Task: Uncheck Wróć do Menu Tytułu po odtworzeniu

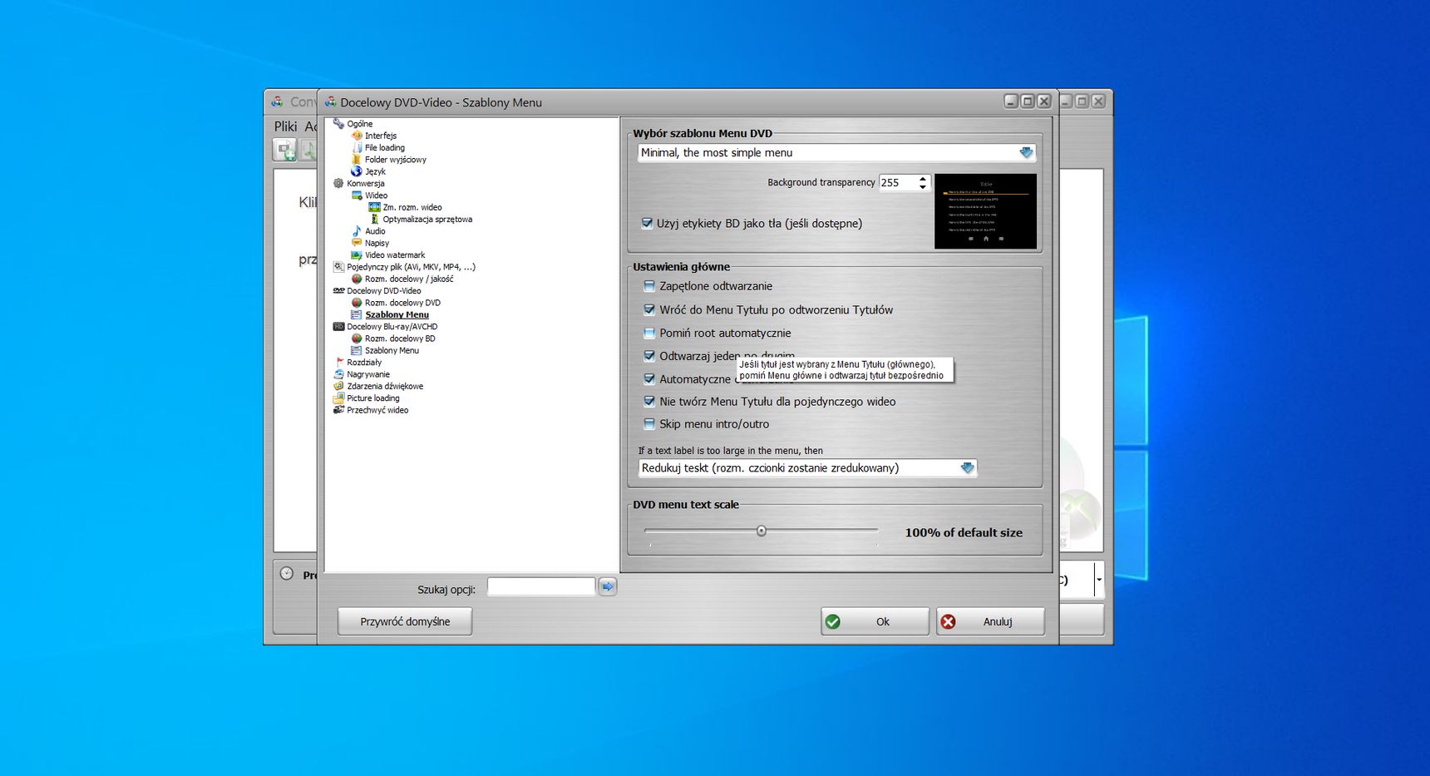Action: pos(649,309)
